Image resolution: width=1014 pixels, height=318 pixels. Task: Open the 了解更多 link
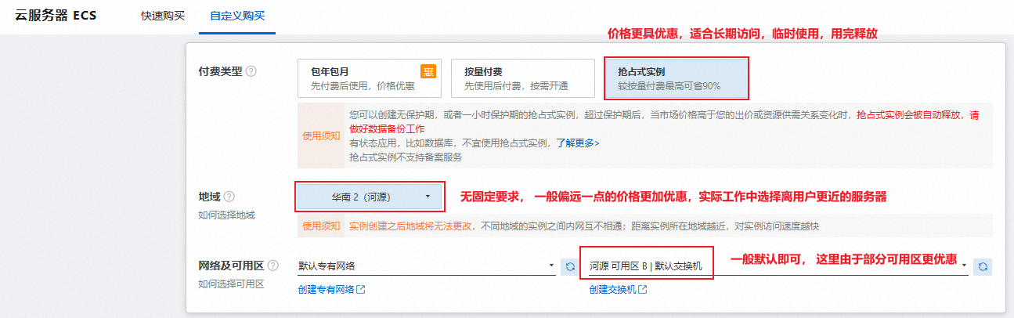coord(578,143)
